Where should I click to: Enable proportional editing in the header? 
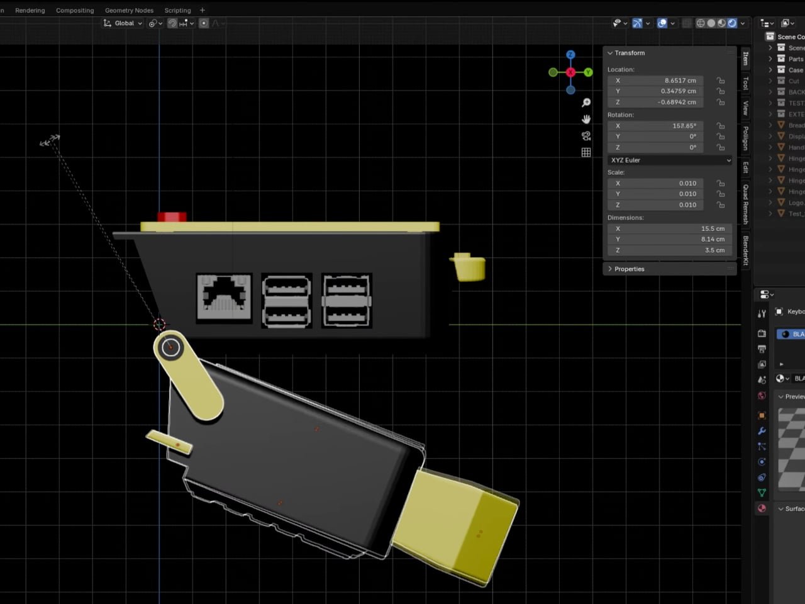204,23
